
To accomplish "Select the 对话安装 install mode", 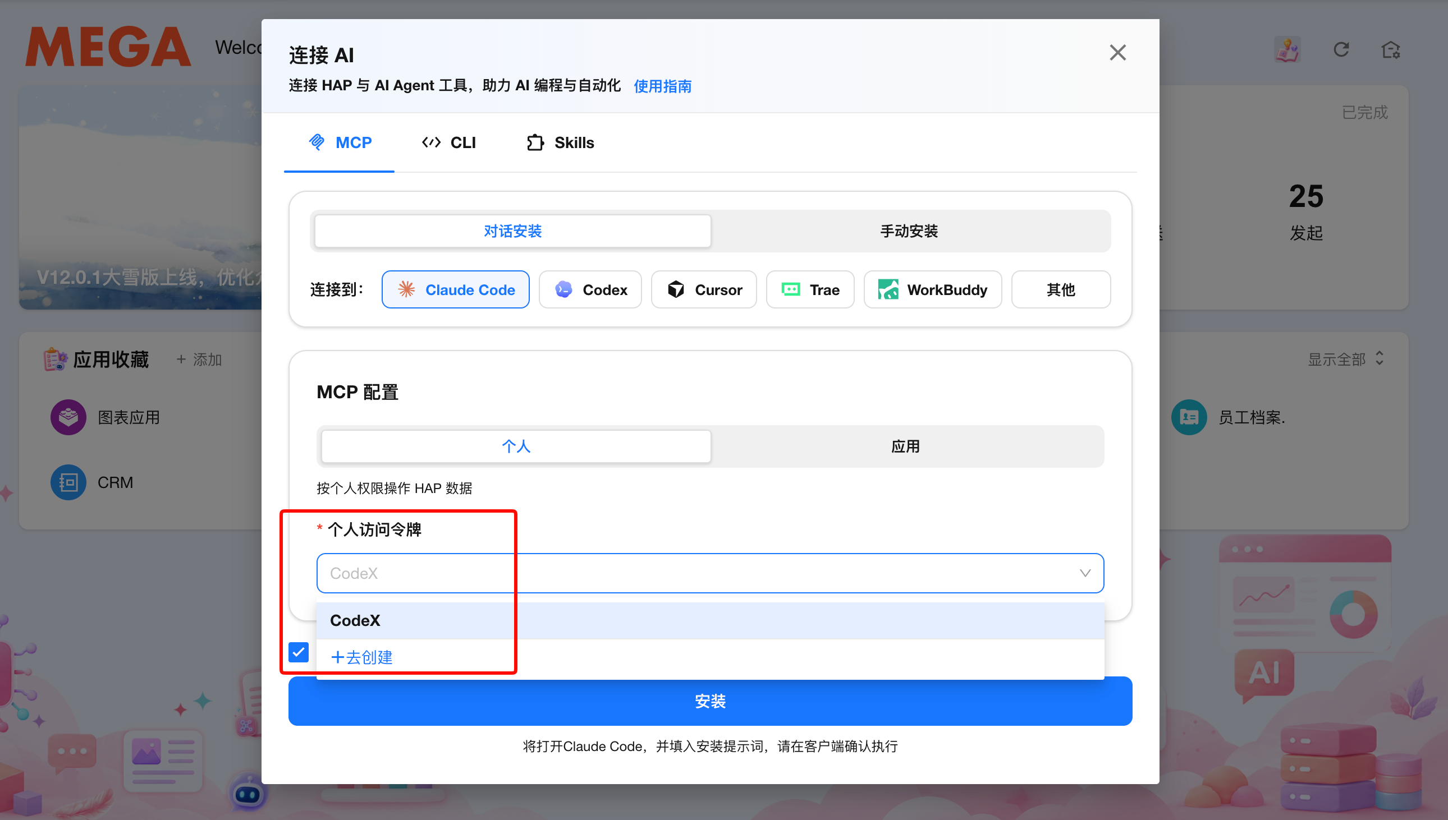I will [513, 231].
